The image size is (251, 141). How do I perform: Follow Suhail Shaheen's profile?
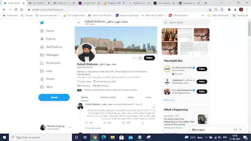149,58
